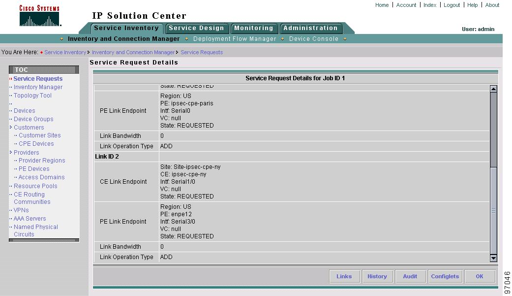
Task: Click the 'Intf: Serial1/0' text
Action: click(178, 182)
